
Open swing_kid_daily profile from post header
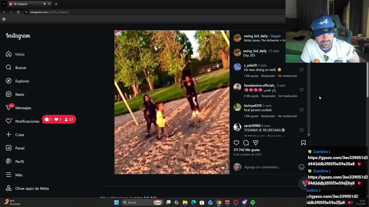256,36
